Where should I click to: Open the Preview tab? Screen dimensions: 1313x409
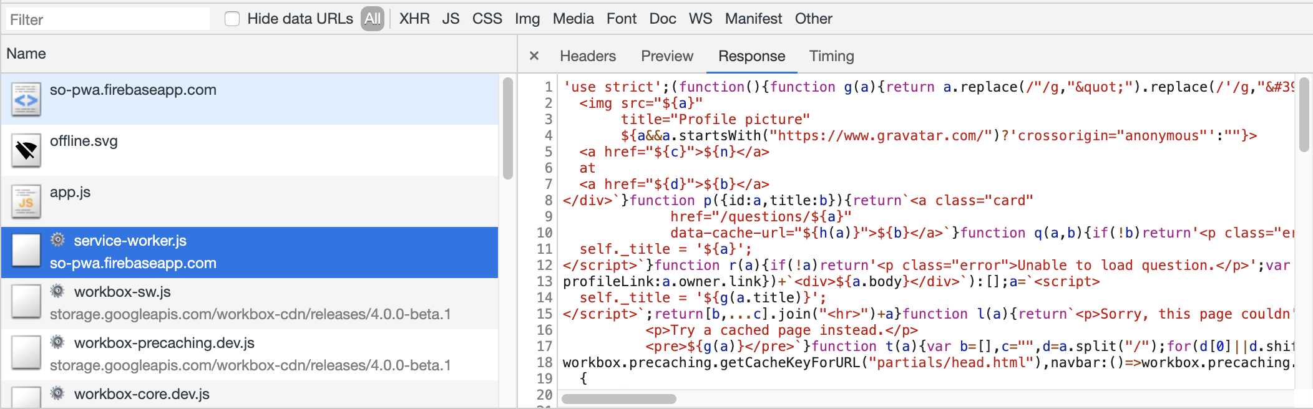tap(666, 56)
